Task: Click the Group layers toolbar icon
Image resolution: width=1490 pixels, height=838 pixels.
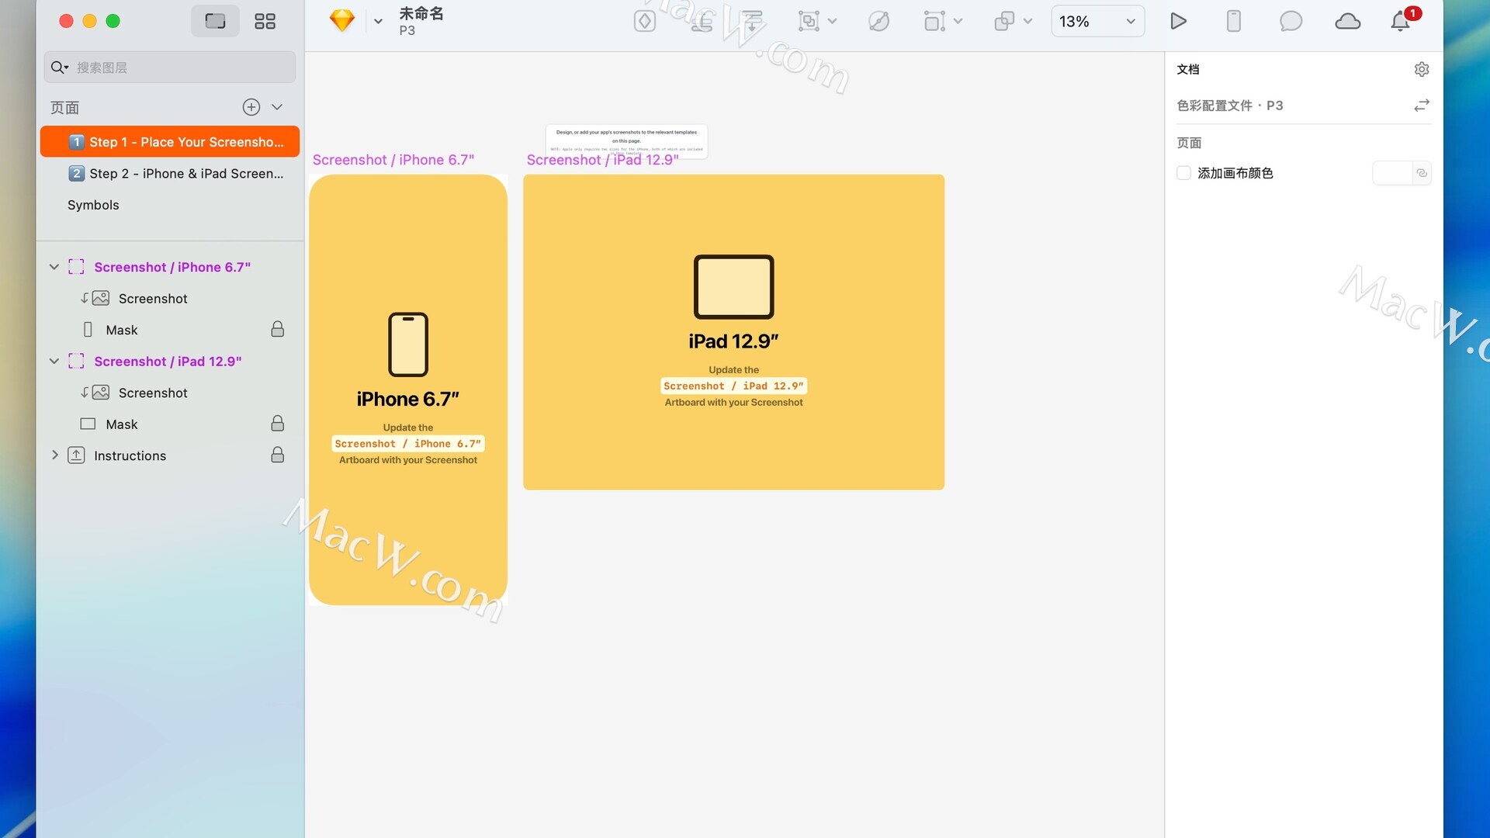Action: pyautogui.click(x=809, y=21)
